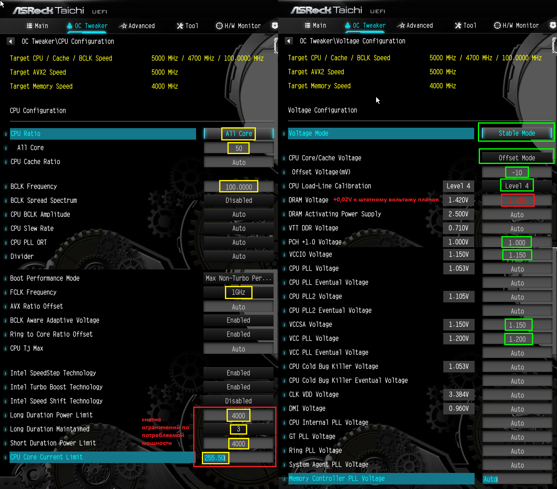Edit the CPU PLL2 Voltage Auto field
Screen dimensions: 557x489
pos(517,297)
